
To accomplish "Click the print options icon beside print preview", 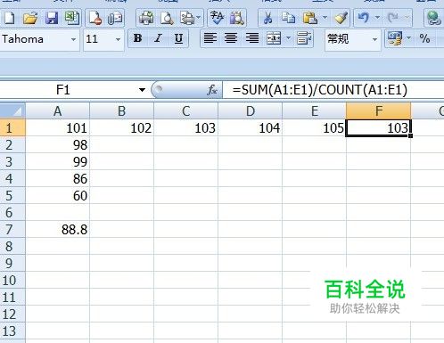I will click(187, 18).
